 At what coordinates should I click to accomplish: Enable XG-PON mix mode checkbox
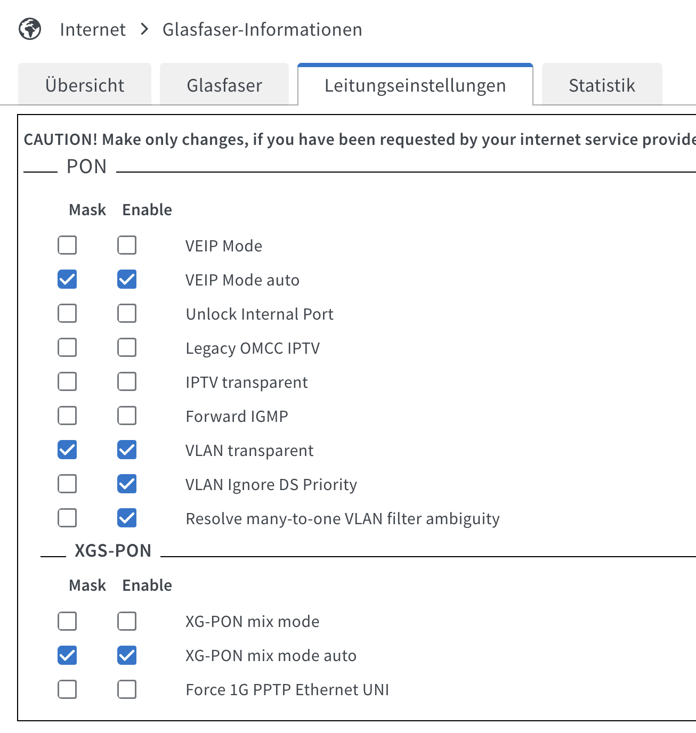[127, 621]
